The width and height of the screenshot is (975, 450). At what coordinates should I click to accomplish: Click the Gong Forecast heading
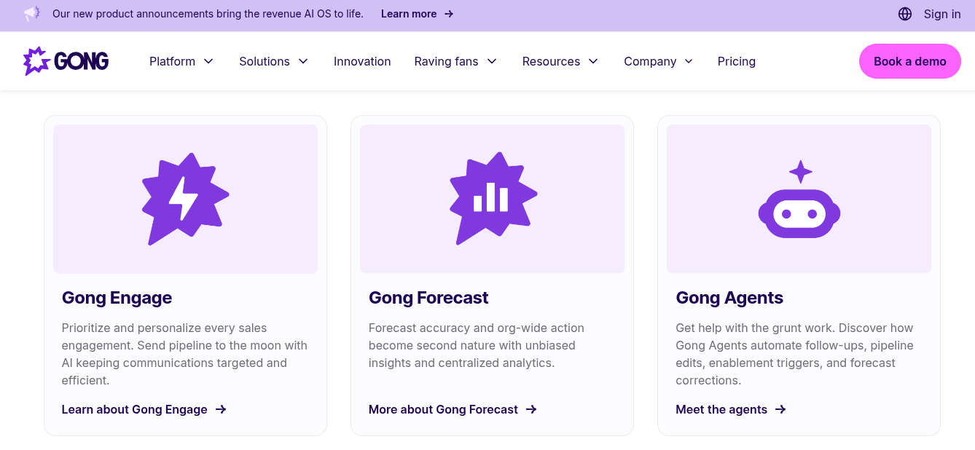(428, 298)
